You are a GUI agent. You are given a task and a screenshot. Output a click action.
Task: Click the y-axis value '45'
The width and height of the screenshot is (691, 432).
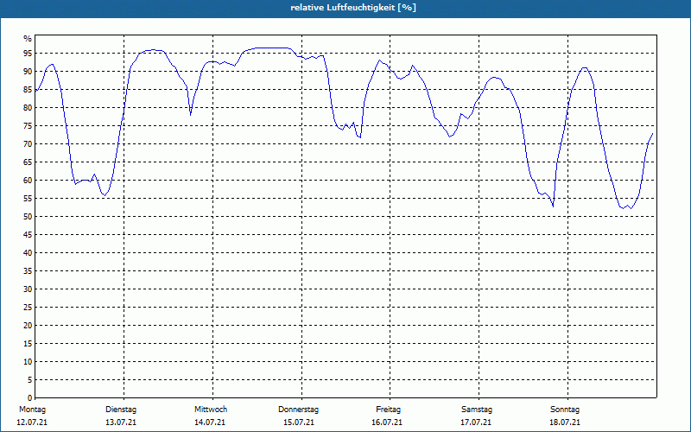[28, 234]
